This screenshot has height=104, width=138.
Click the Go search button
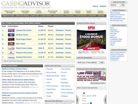point(123,5)
